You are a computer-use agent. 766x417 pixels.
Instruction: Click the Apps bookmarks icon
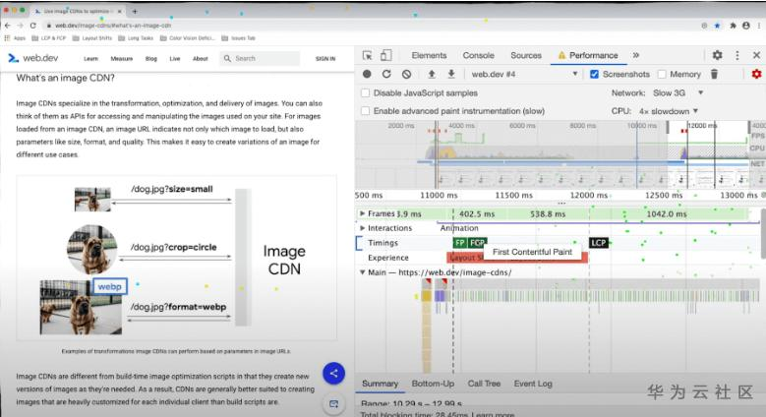point(15,38)
